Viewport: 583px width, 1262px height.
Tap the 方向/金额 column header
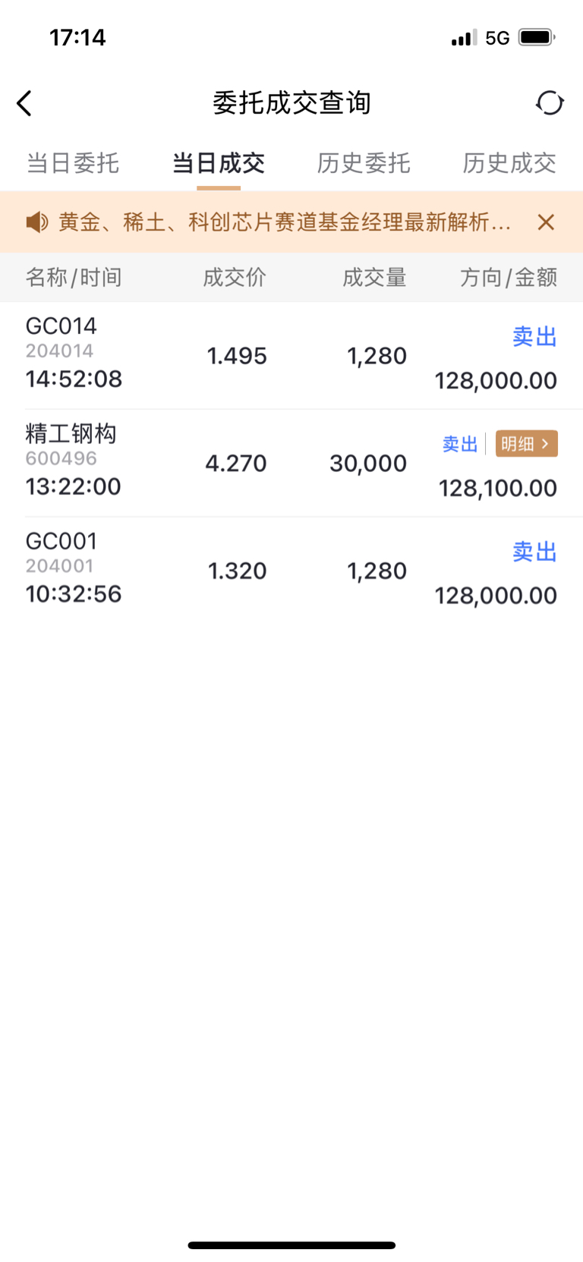(x=509, y=278)
